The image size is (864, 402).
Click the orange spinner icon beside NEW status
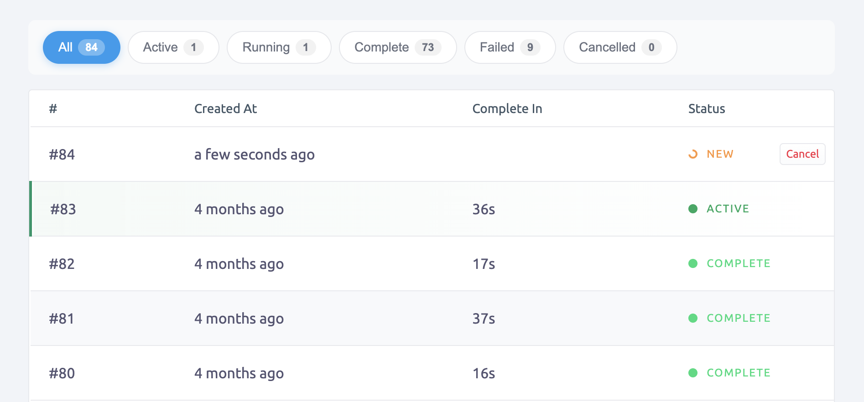pos(692,154)
